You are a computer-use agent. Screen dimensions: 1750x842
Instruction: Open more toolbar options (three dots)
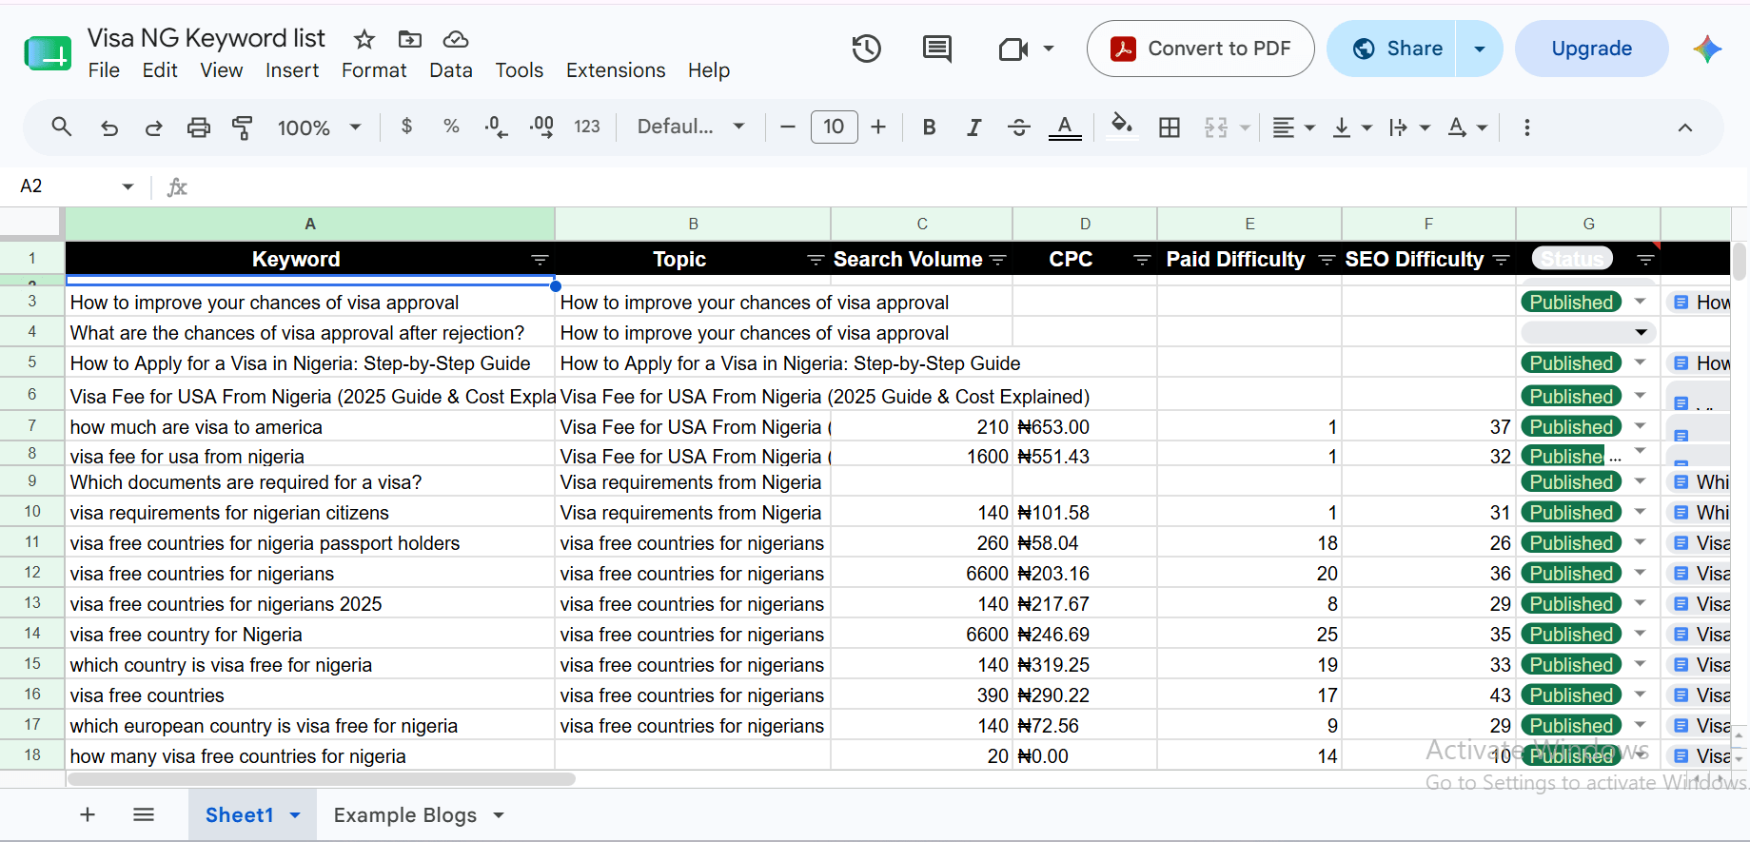(1526, 127)
